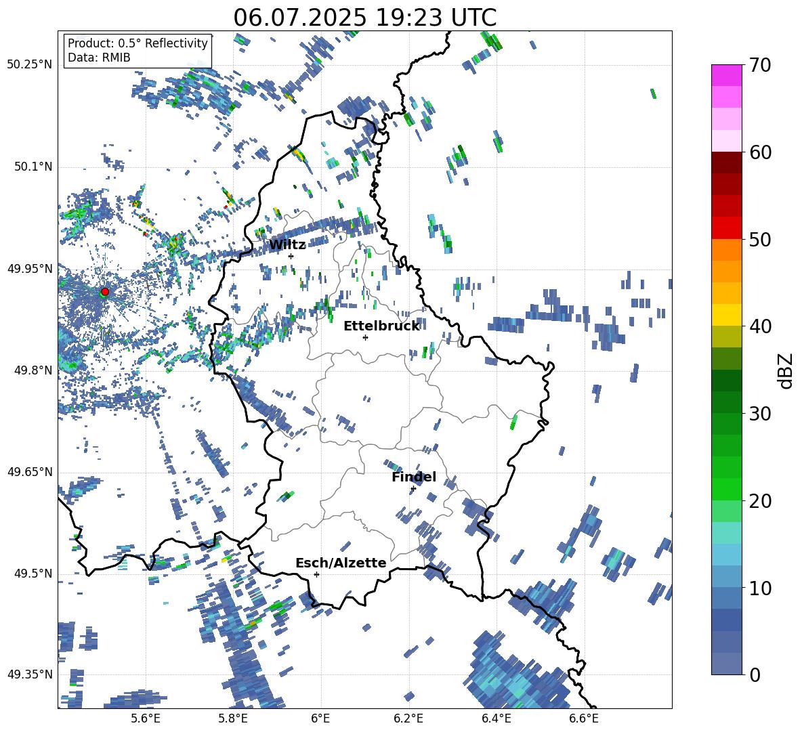Click the 10 colorbar tick value
Viewport: 802px width, 732px height.
point(760,588)
